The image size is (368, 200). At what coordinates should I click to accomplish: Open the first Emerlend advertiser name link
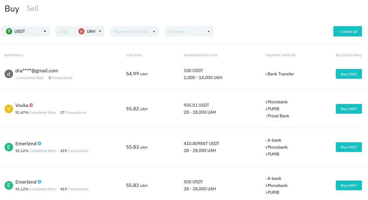tap(26, 143)
